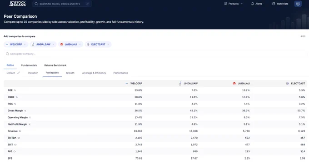This screenshot has width=309, height=165.
Task: Click WELCORP logo in table header
Action: click(x=127, y=83)
